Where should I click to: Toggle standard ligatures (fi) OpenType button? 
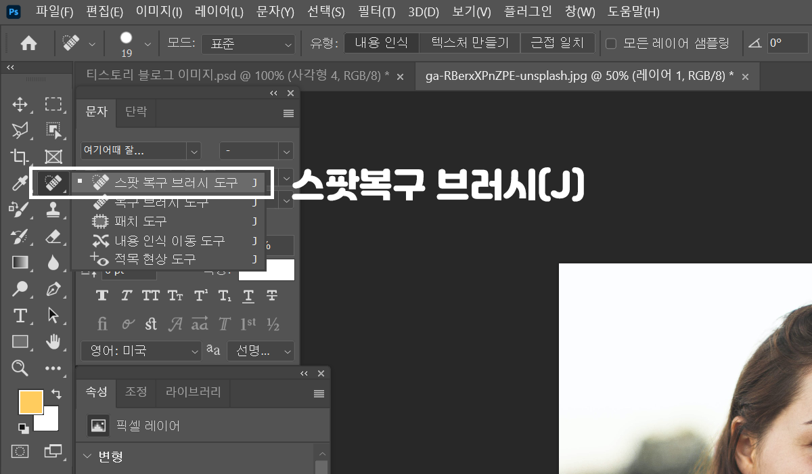click(x=102, y=324)
